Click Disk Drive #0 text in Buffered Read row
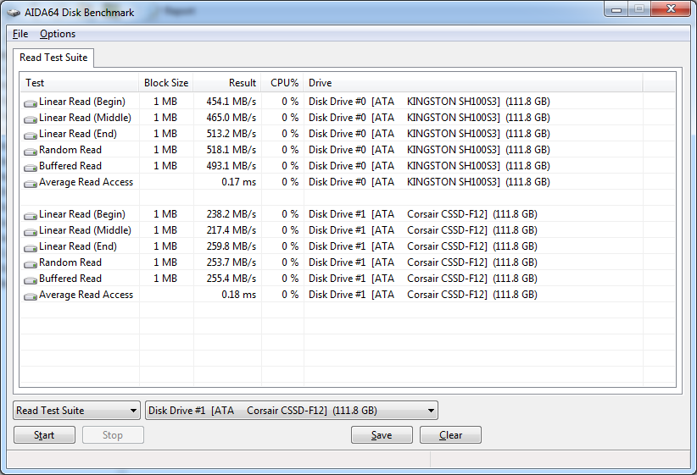This screenshot has height=475, width=697. tap(337, 166)
